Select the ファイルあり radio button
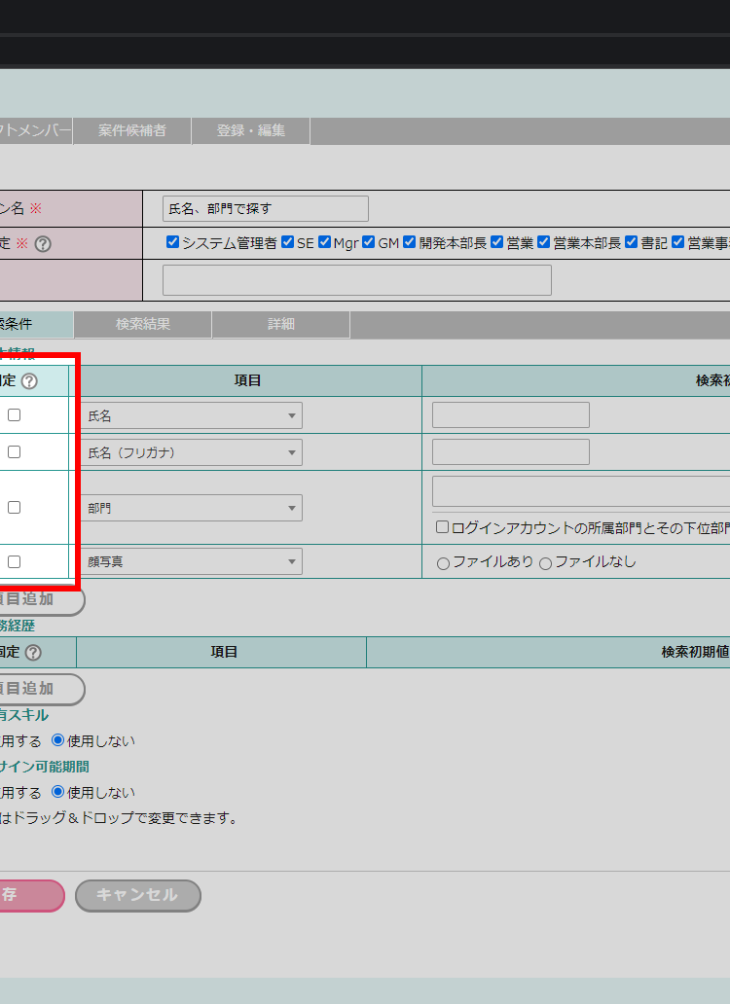Screen dimensions: 730x1004 (x=444, y=563)
